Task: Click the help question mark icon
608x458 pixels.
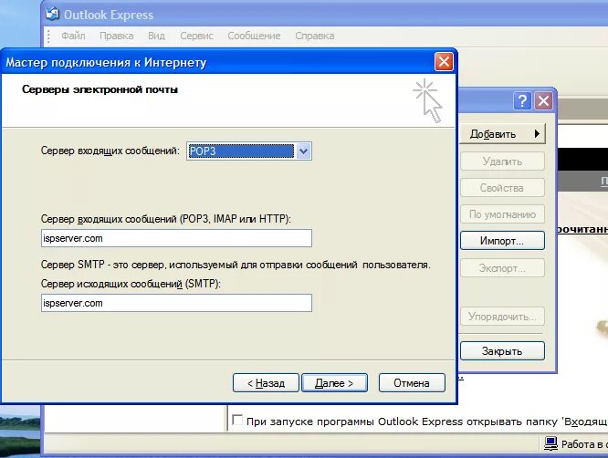Action: click(522, 100)
